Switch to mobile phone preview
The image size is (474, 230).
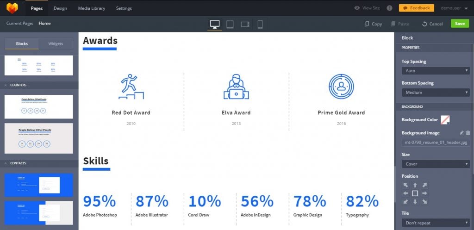(x=260, y=24)
